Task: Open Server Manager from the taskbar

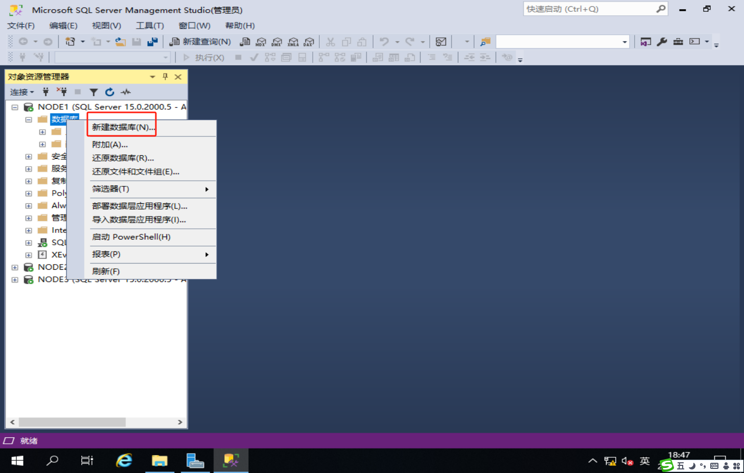Action: tap(195, 461)
